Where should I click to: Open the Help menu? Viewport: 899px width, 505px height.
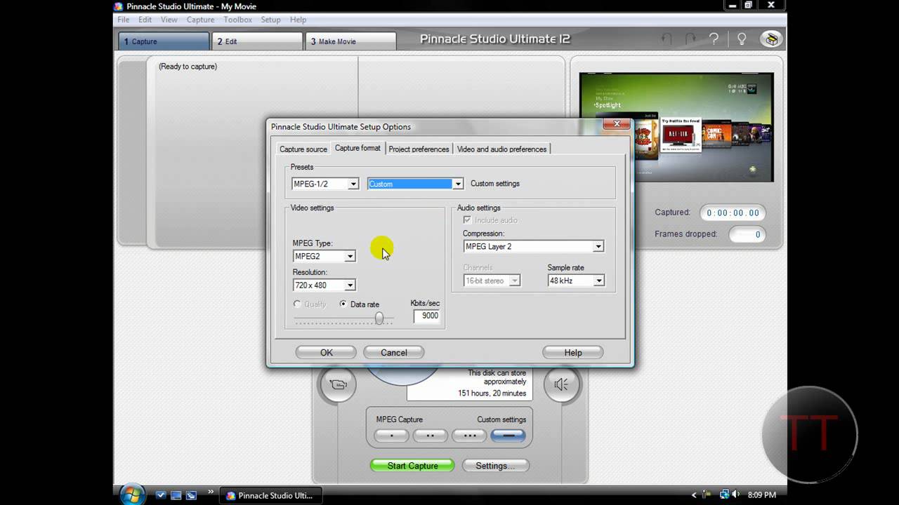(298, 20)
